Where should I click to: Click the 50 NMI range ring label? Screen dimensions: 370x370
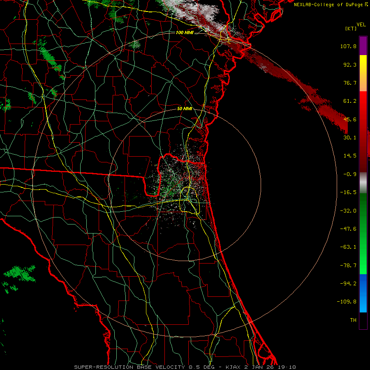tap(185, 109)
